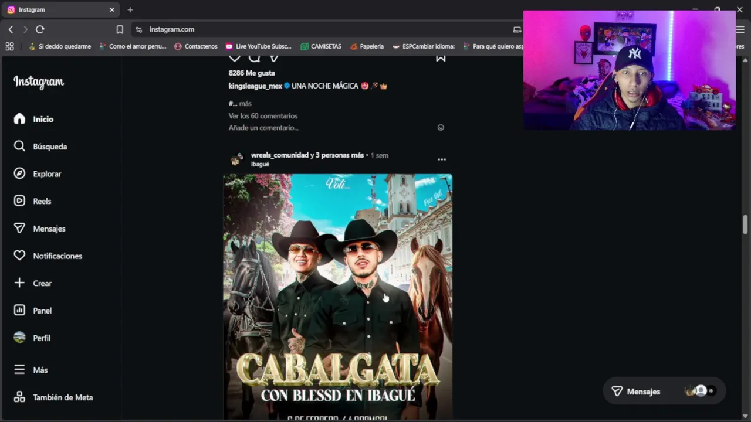Click the cast/media icon in address bar
This screenshot has width=751, height=422.
click(x=517, y=29)
